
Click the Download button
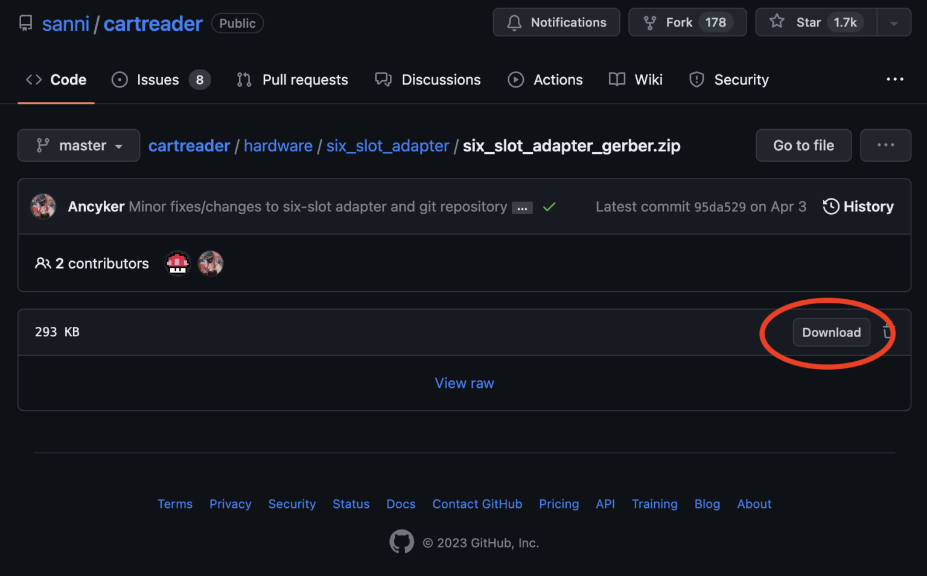coord(831,332)
